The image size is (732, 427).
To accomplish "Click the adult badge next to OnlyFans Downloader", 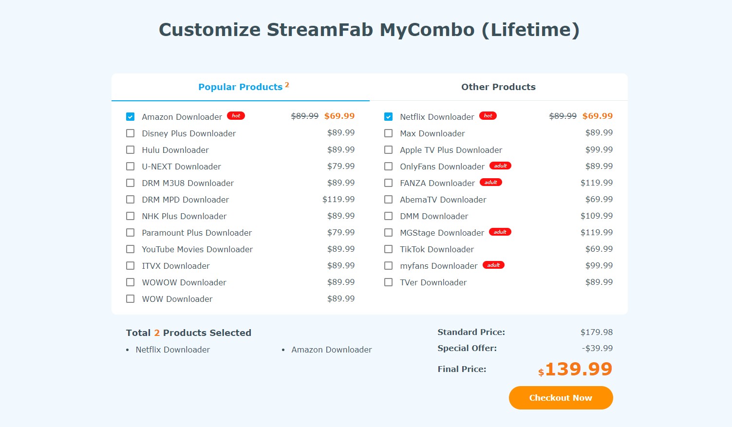I will [x=500, y=166].
